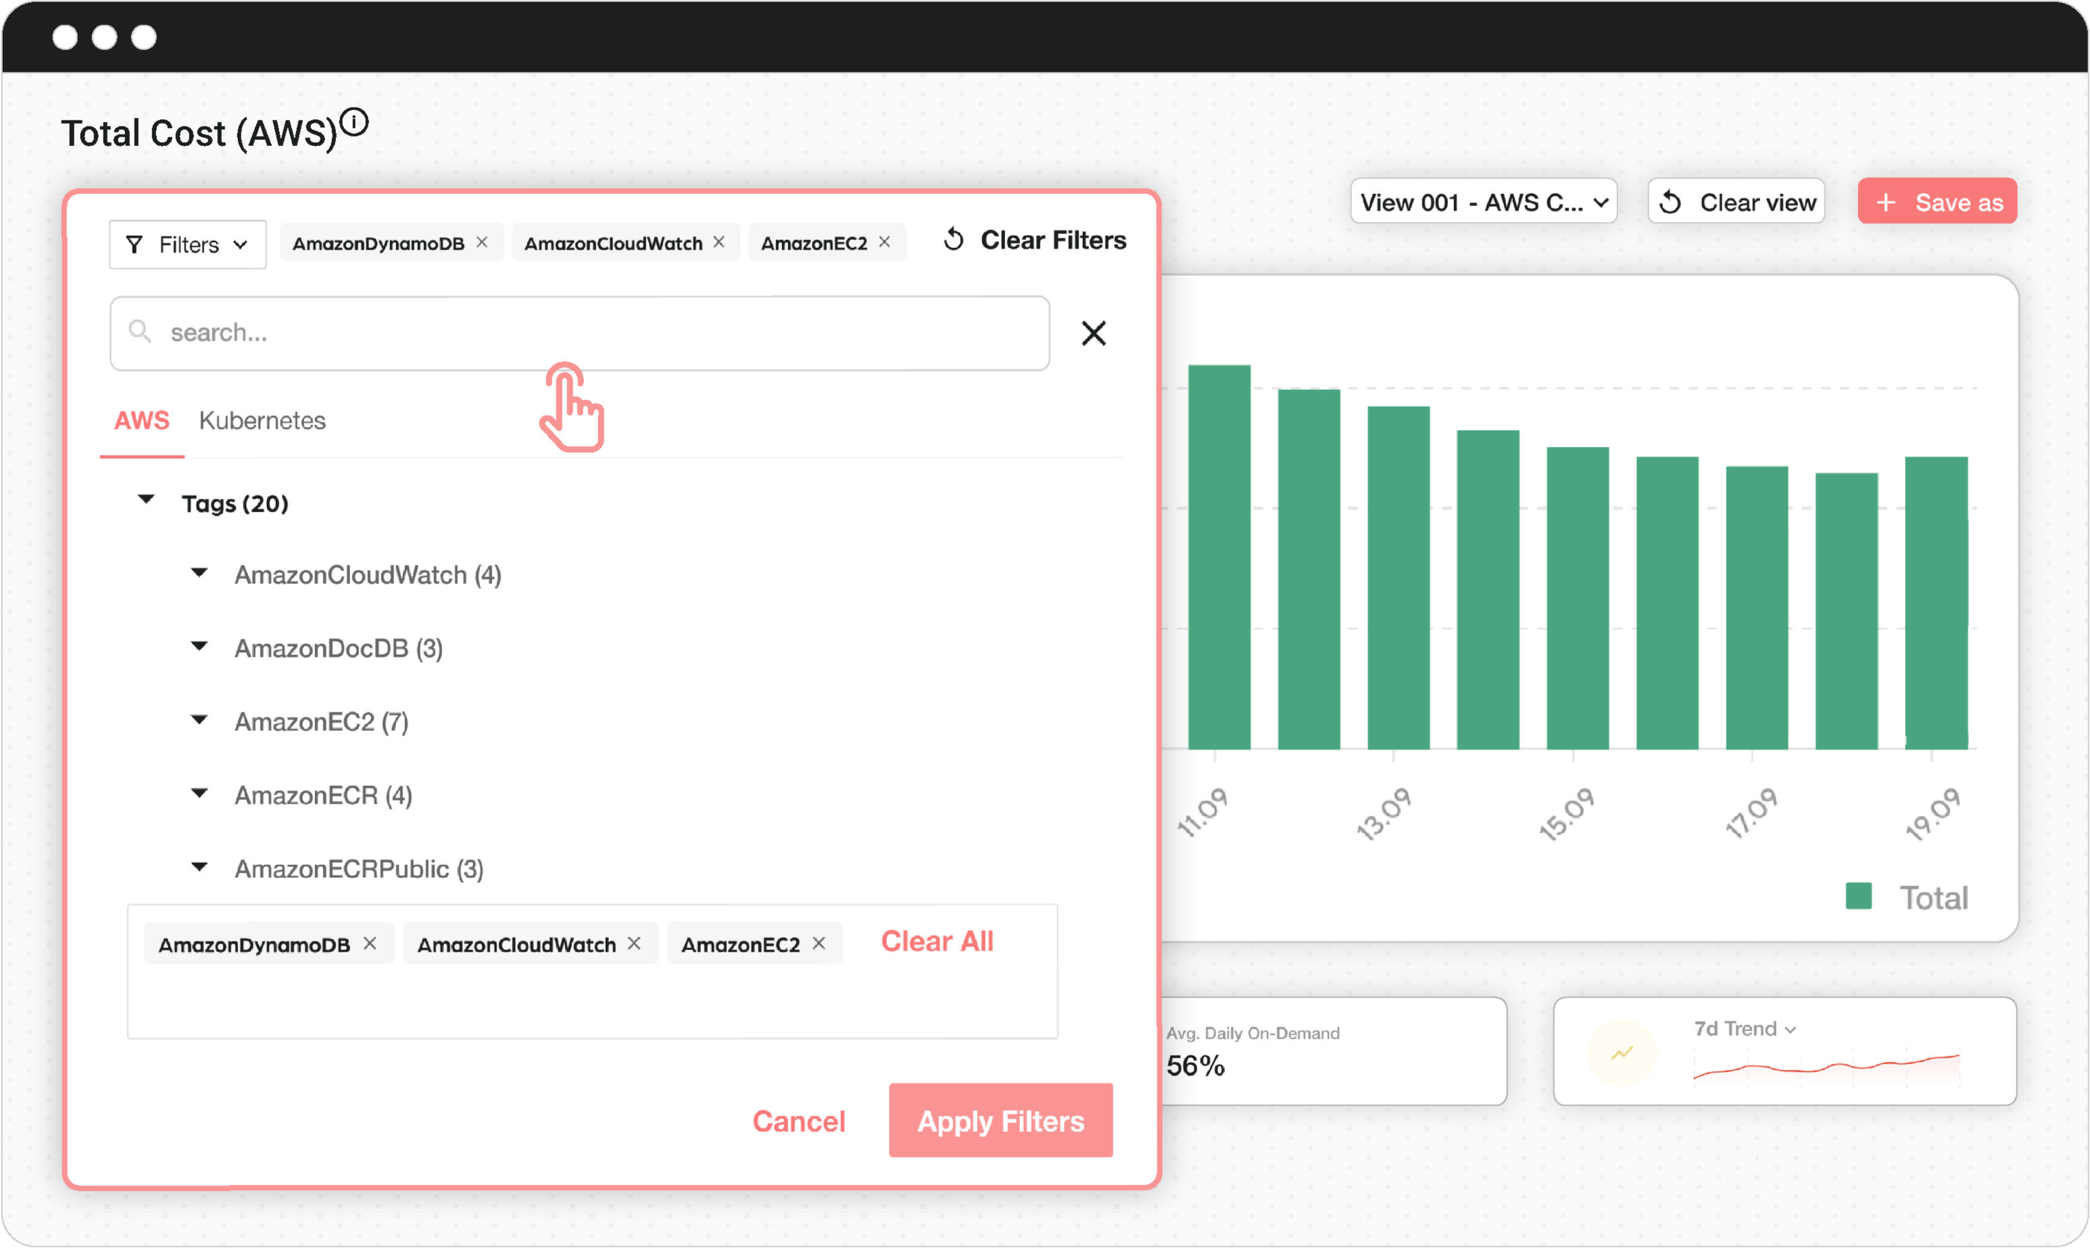Viewport: 2090px width, 1248px height.
Task: Click the Clear Filters button
Action: pos(1034,240)
